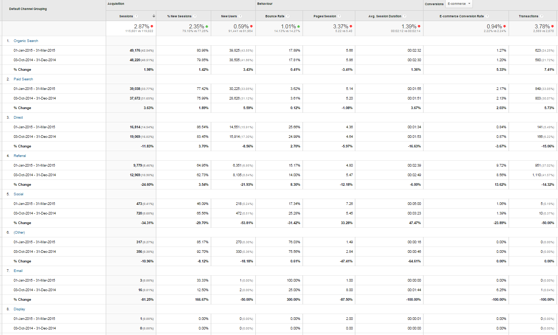Click Social session duration 00:05:00
Image resolution: width=558 pixels, height=335 pixels.
pos(414,204)
